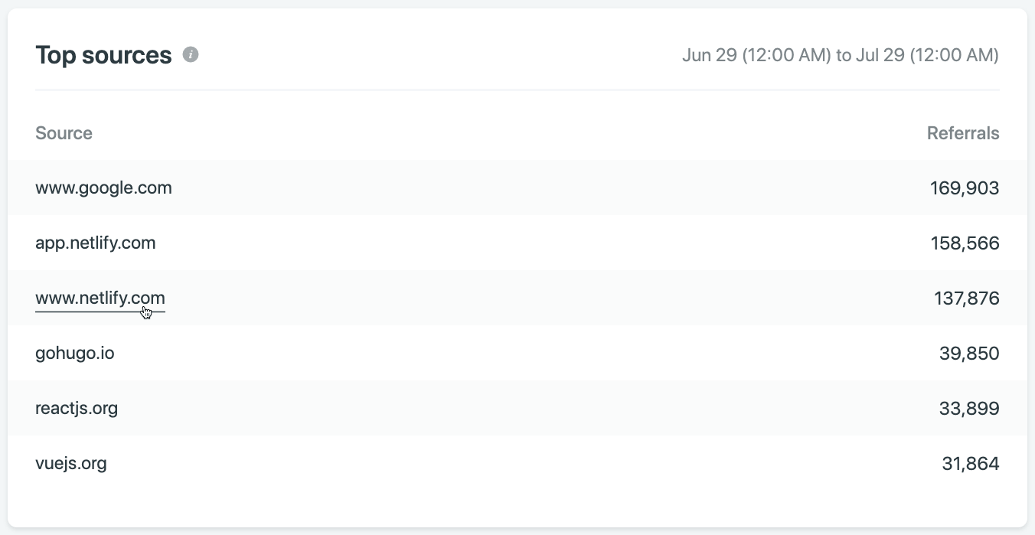Click the word "to" in date range
This screenshot has width=1035, height=535.
click(844, 56)
